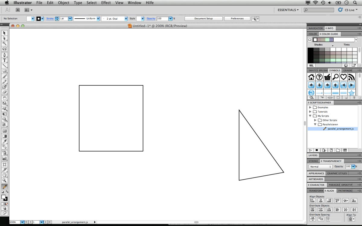Viewport: 362px width, 226px height.
Task: Click Horizontal Align Left icon
Action: click(x=313, y=200)
